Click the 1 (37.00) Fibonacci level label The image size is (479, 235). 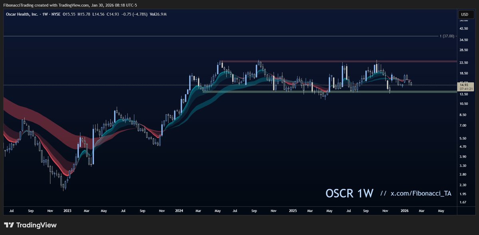click(x=448, y=36)
